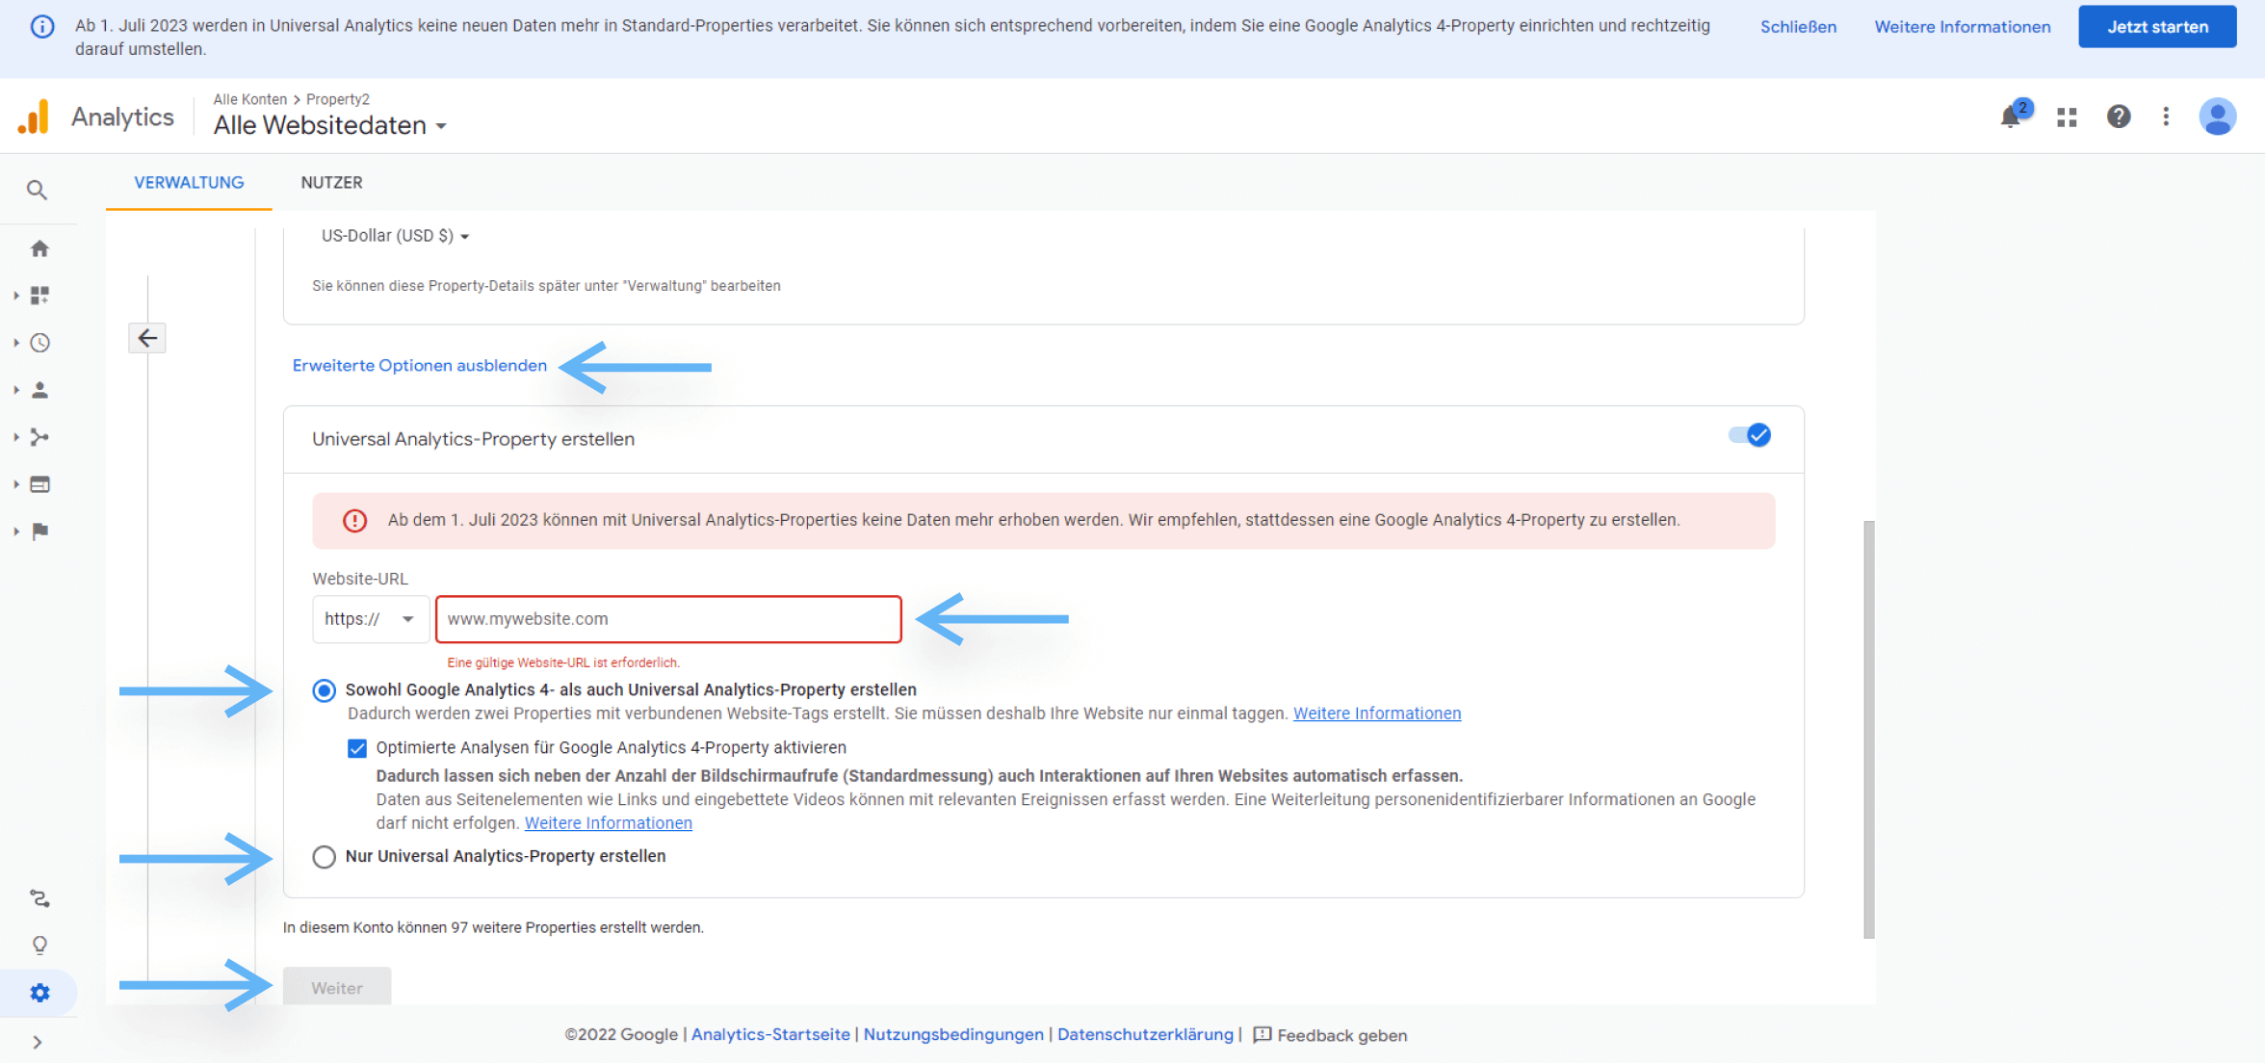
Task: Click the info icon in top banner
Action: (42, 26)
